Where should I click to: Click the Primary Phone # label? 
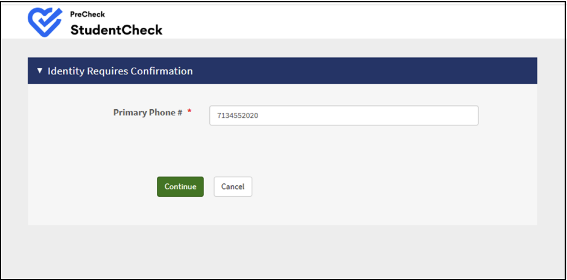148,112
